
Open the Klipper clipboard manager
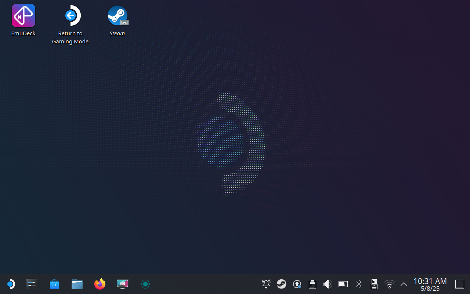[312, 284]
